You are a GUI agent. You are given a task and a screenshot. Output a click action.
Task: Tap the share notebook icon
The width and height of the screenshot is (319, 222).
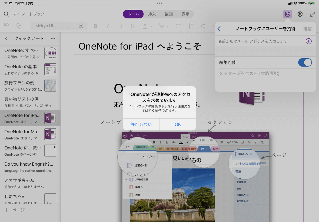(x=288, y=14)
